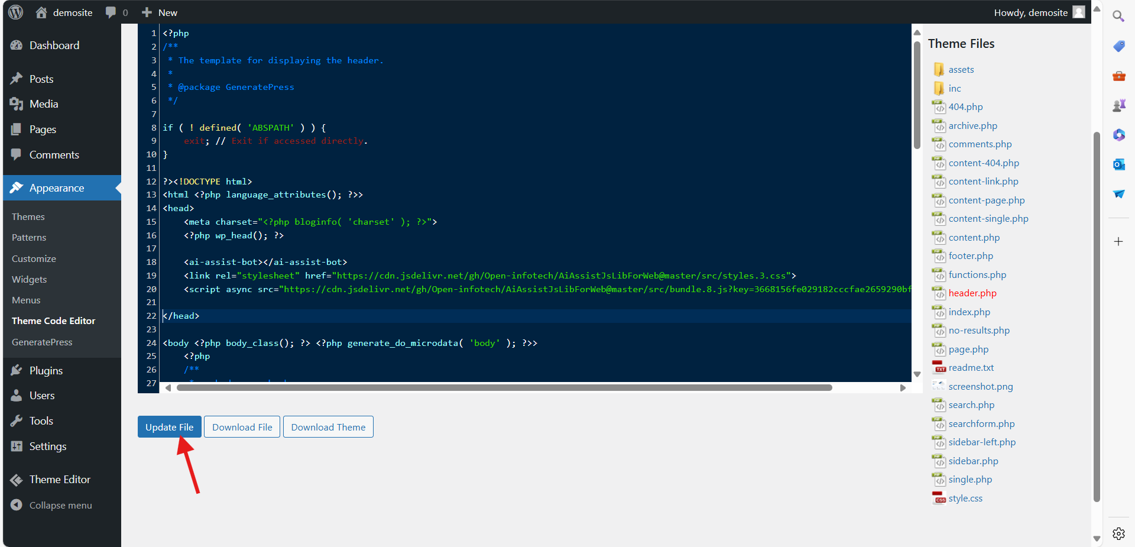
Task: Open content-single.php in theme files
Action: click(988, 219)
